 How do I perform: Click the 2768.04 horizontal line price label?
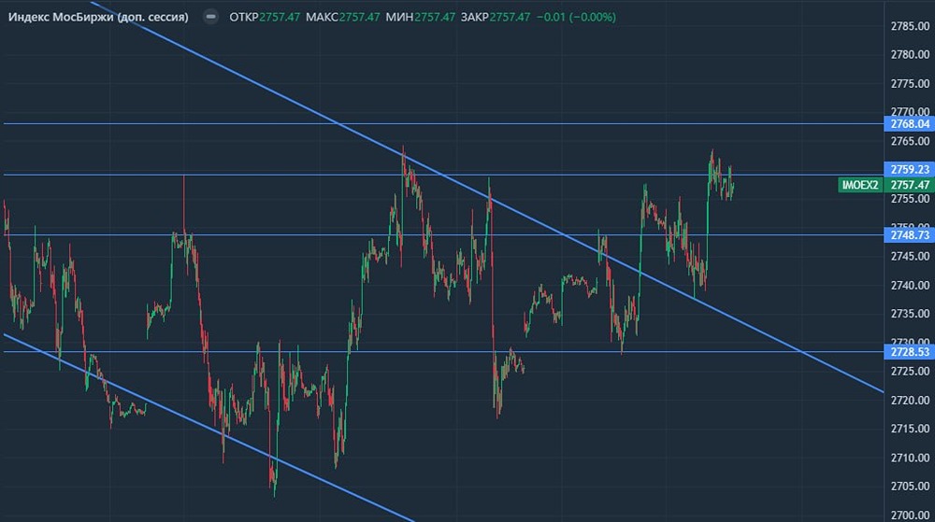pyautogui.click(x=910, y=124)
